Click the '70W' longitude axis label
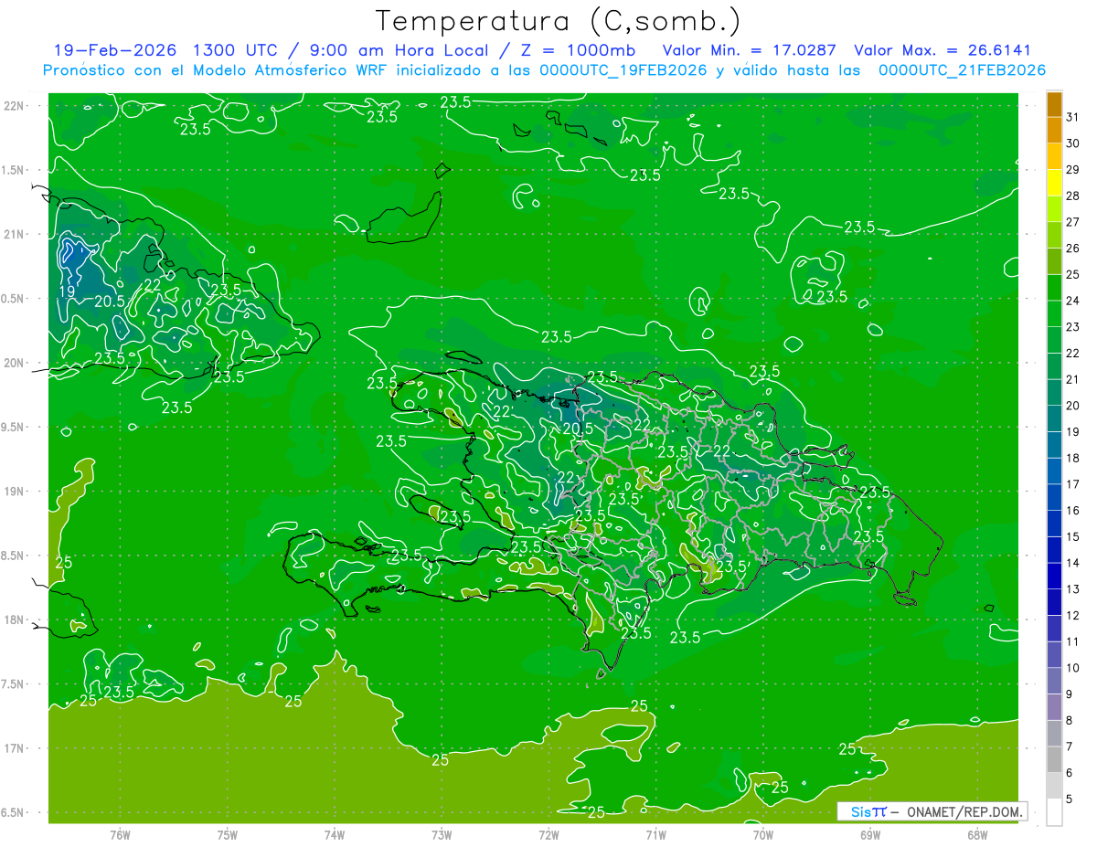The width and height of the screenshot is (1097, 847). click(x=763, y=834)
